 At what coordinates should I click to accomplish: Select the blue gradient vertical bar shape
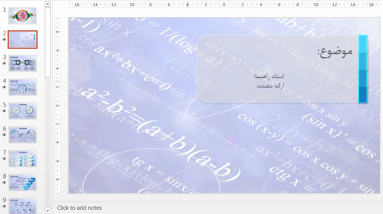[363, 69]
